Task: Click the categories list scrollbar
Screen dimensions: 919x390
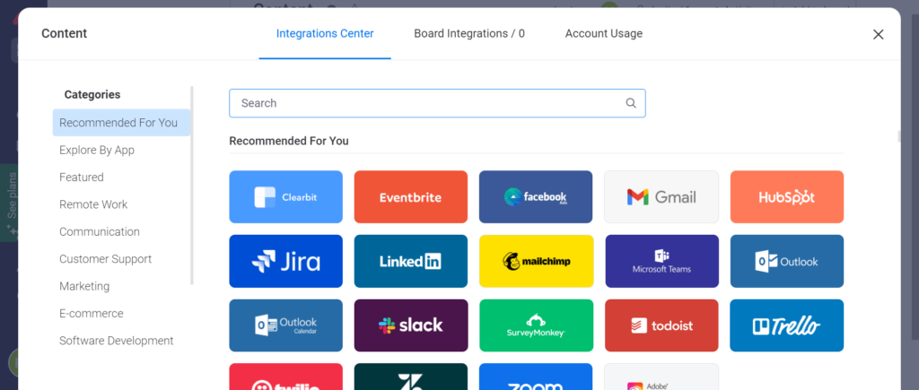Action: coord(192,185)
